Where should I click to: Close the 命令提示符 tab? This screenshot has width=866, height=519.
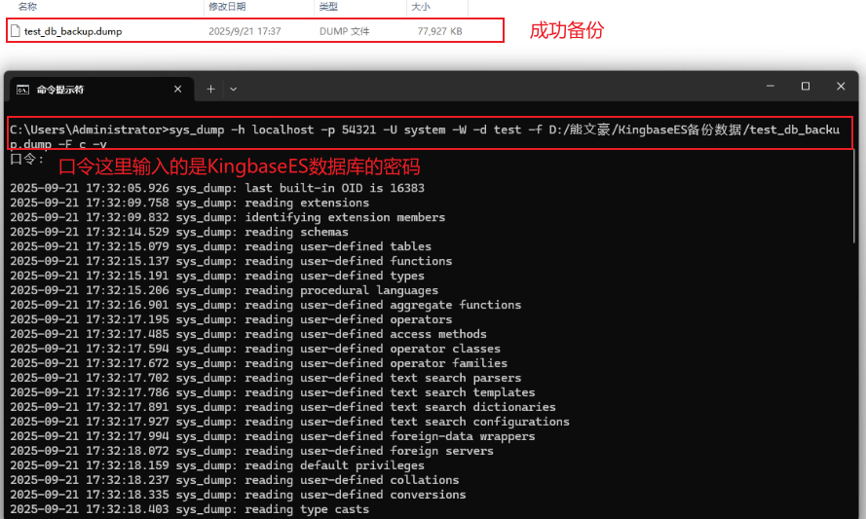click(178, 89)
